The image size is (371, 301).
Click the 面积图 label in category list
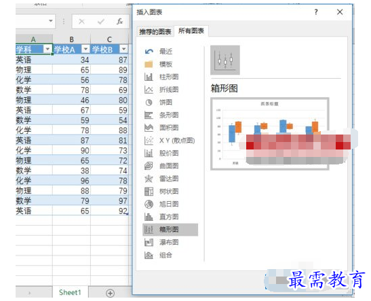click(169, 128)
